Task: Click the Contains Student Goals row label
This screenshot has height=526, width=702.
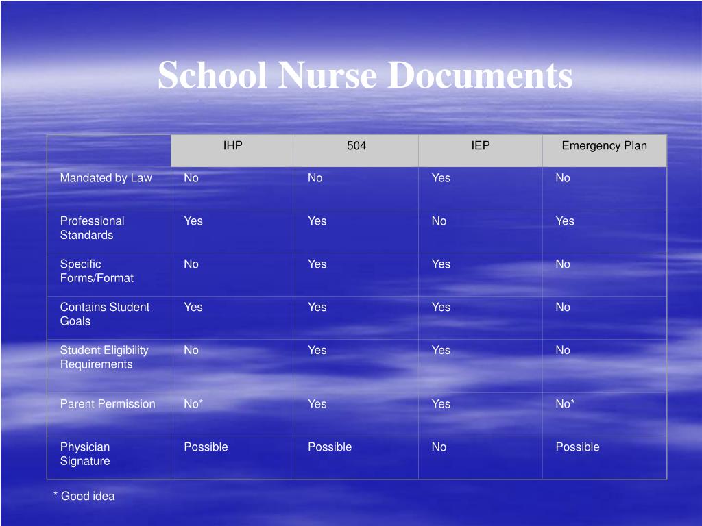Action: (x=105, y=314)
